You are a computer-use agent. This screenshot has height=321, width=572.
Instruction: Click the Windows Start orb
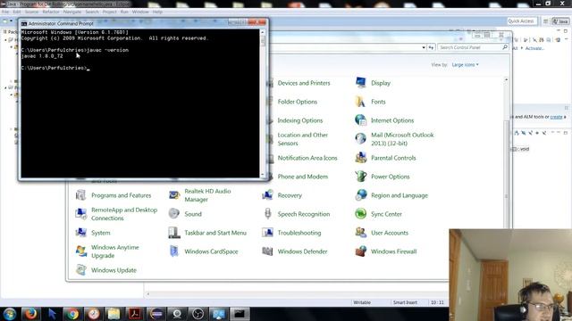[10, 313]
